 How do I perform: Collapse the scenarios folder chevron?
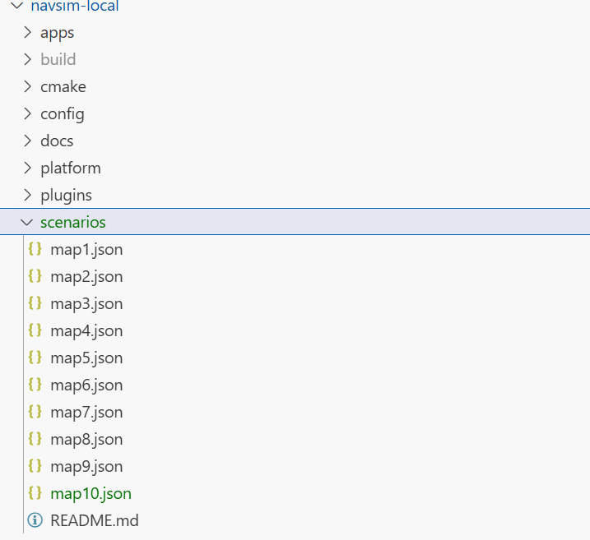click(27, 222)
